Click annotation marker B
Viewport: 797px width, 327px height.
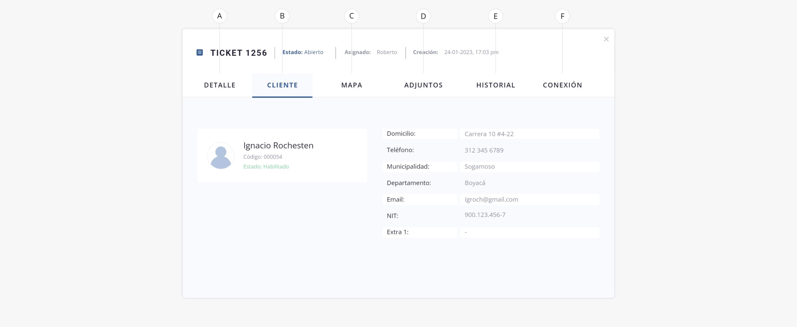(x=282, y=16)
